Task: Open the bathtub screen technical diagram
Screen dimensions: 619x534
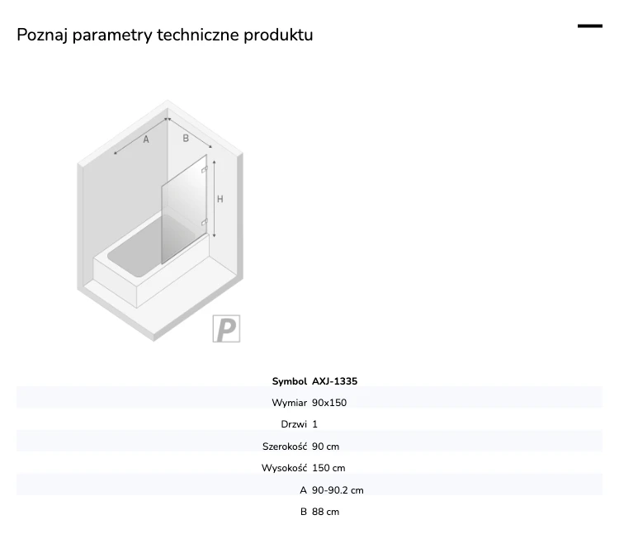Action: point(160,220)
